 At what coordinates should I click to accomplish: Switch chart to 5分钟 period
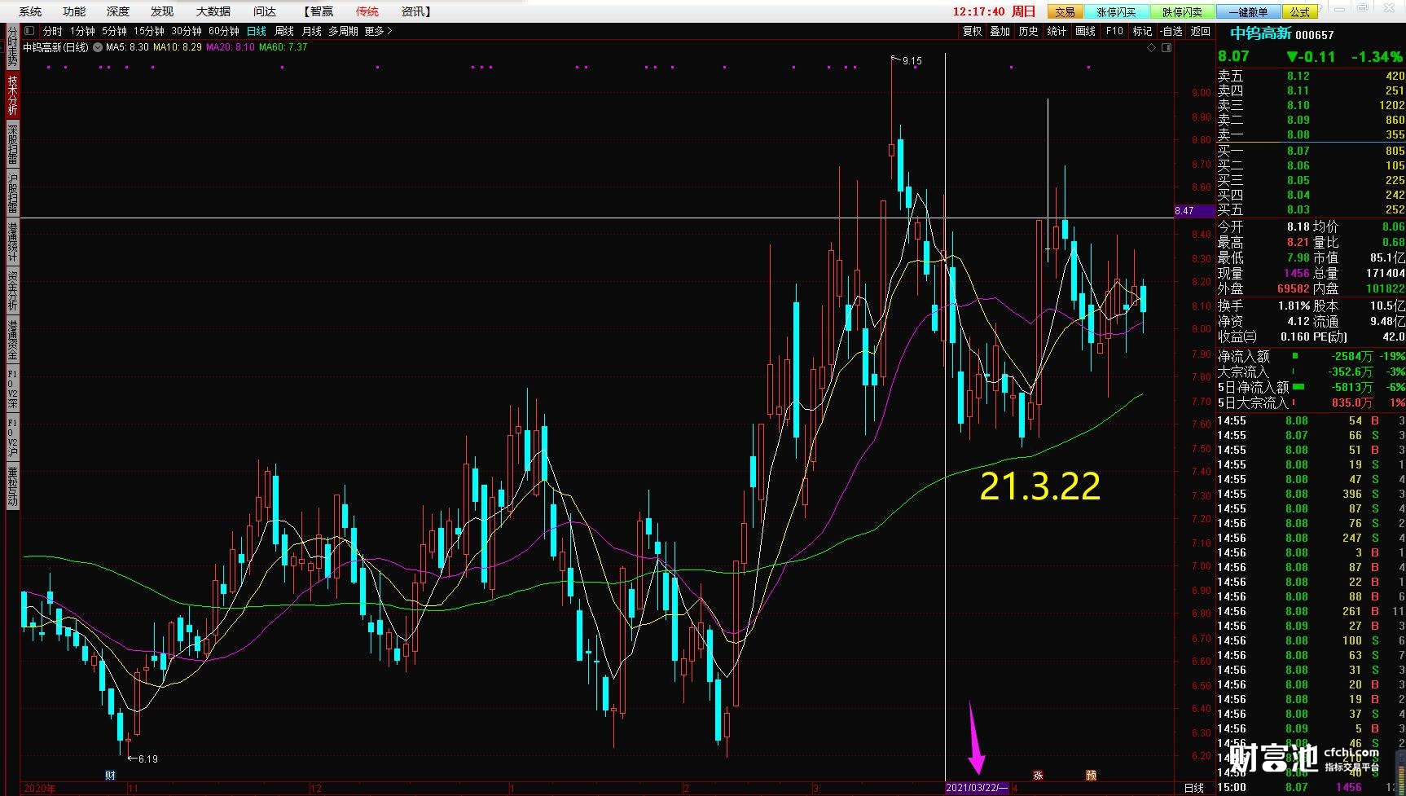115,31
